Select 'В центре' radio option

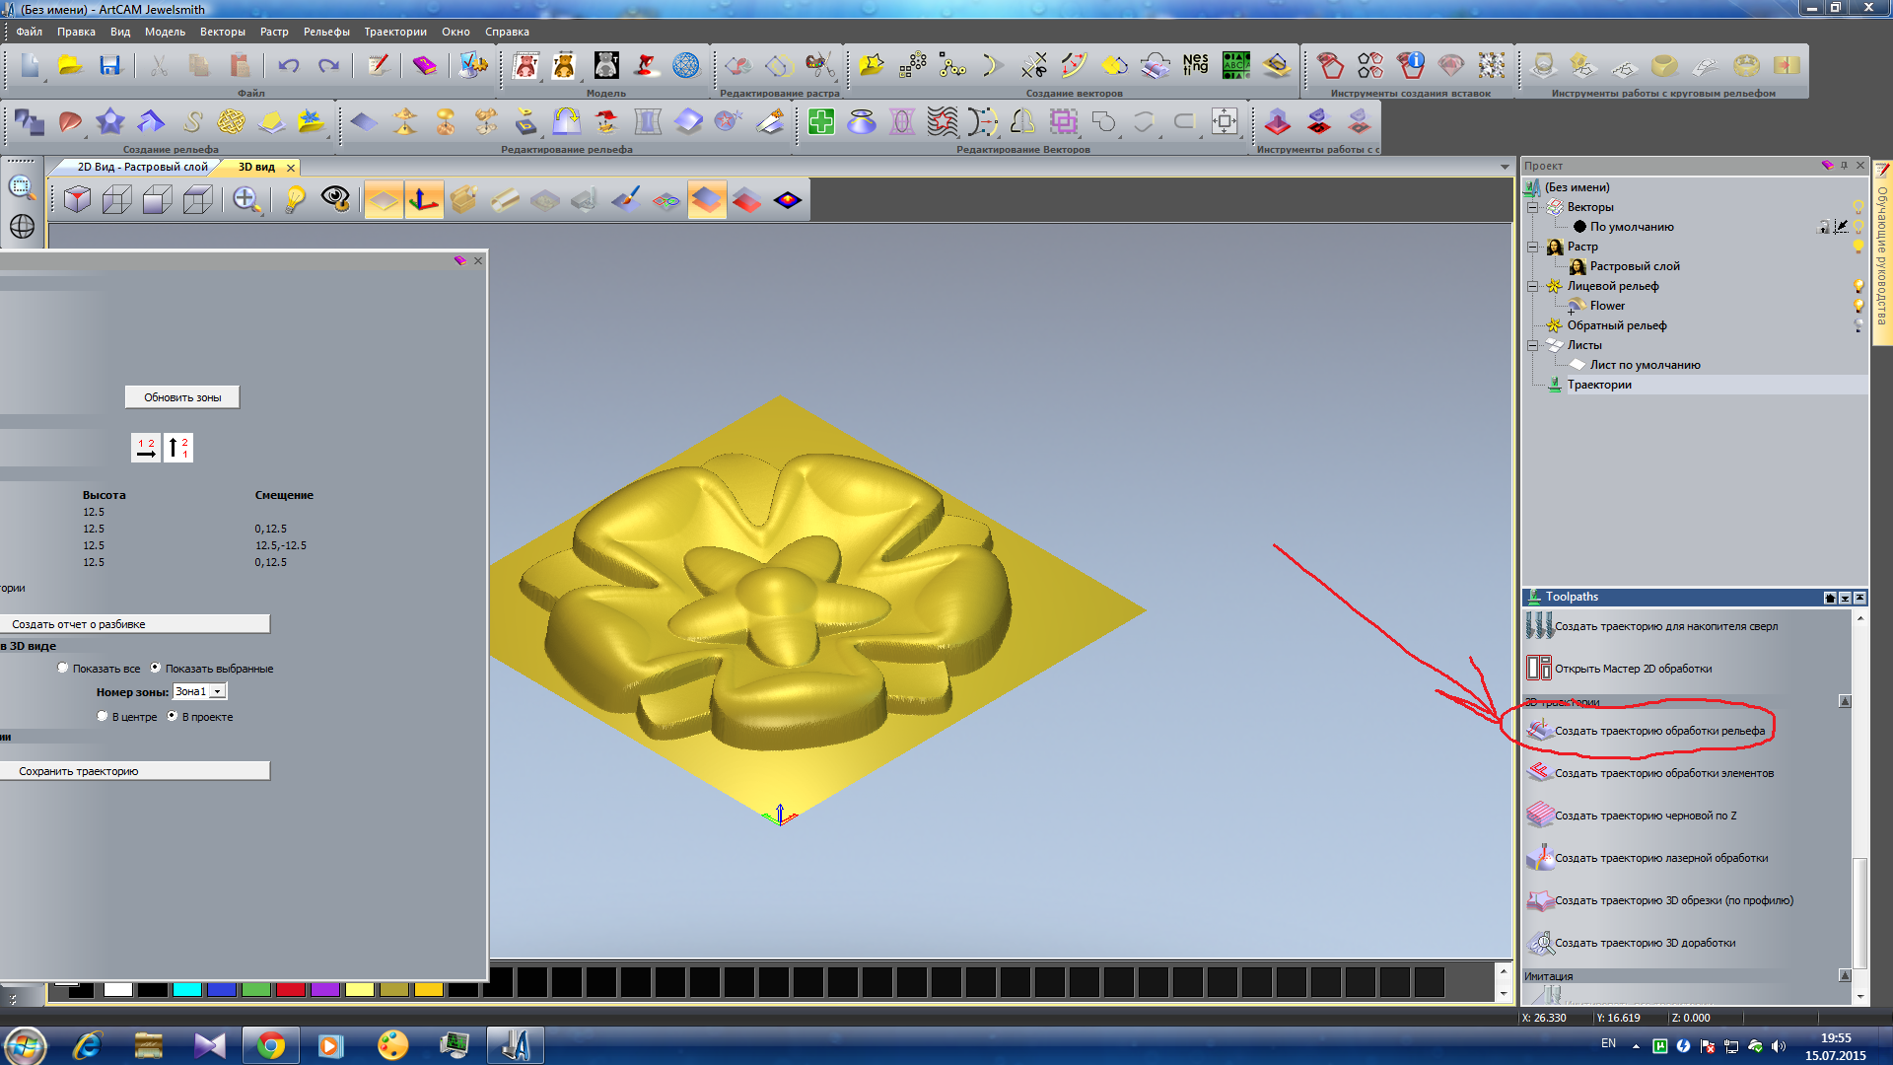pyautogui.click(x=103, y=716)
